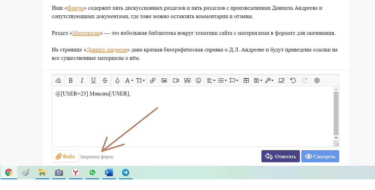Attach a file with Файл button
This screenshot has width=375, height=190.
click(x=65, y=156)
